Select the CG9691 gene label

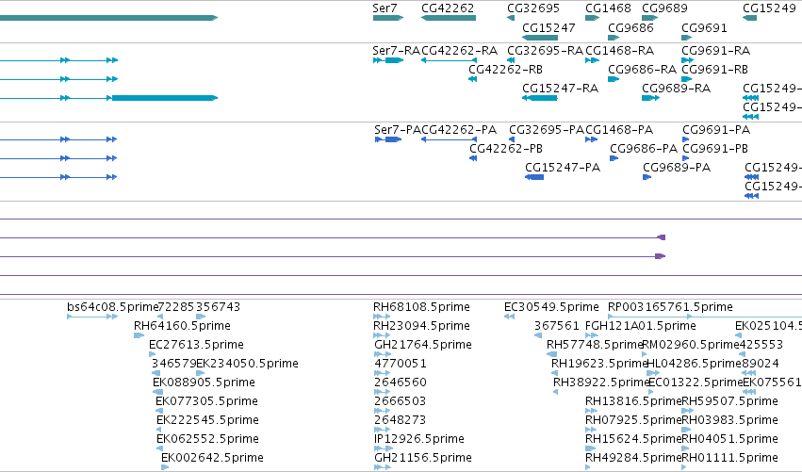pyautogui.click(x=704, y=27)
